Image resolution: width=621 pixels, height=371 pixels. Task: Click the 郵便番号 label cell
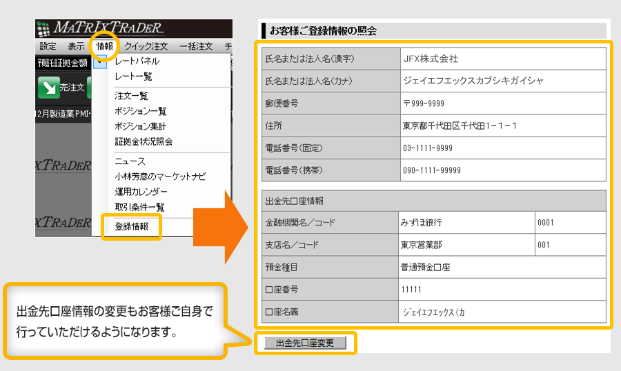[x=331, y=103]
